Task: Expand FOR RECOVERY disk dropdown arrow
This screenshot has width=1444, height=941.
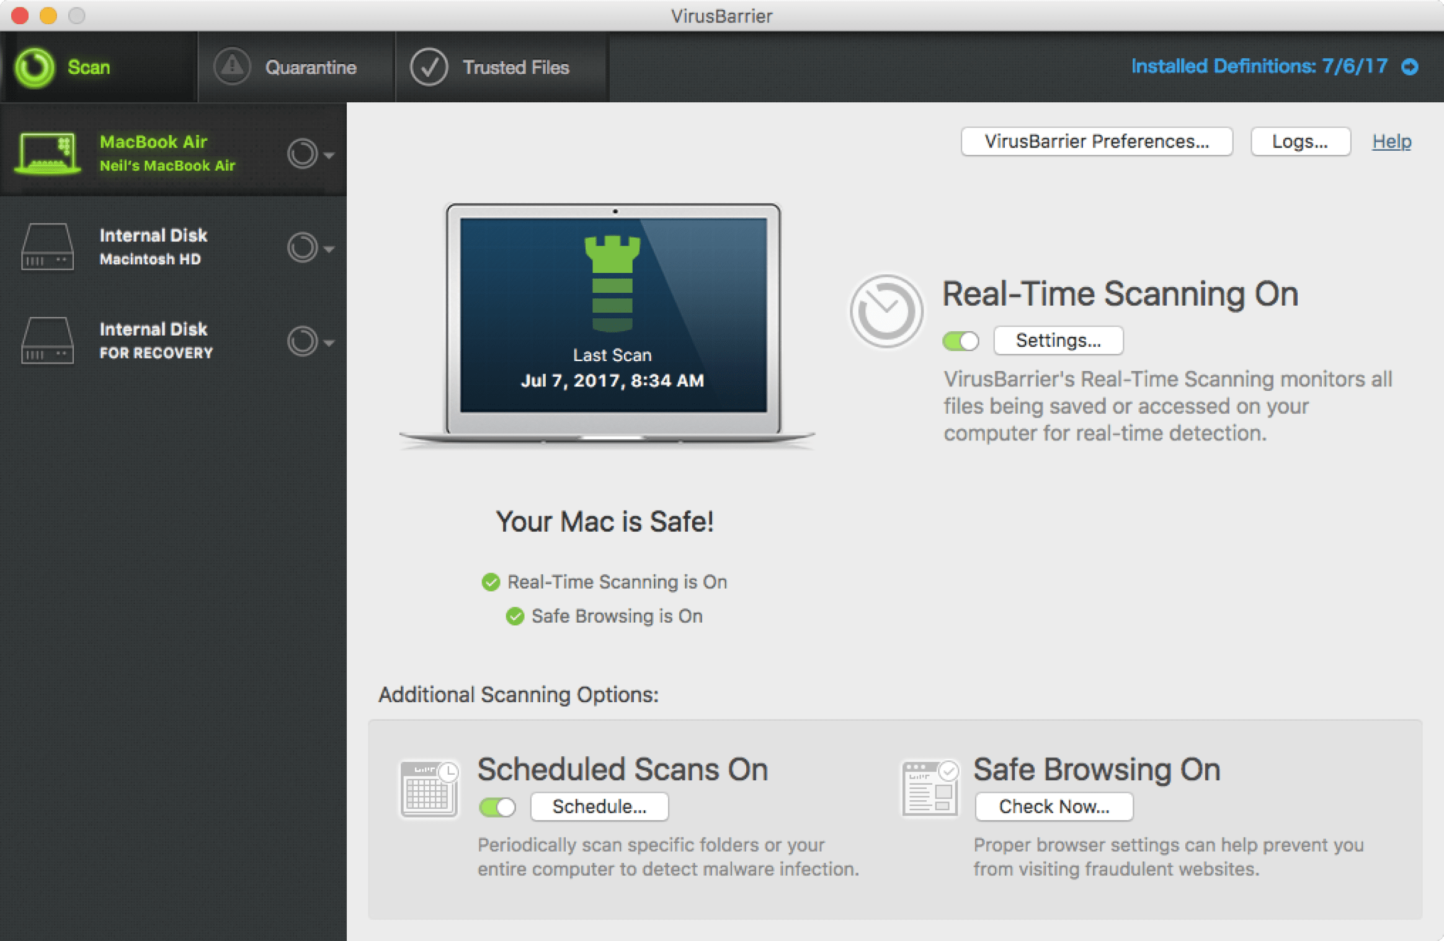Action: [x=329, y=342]
